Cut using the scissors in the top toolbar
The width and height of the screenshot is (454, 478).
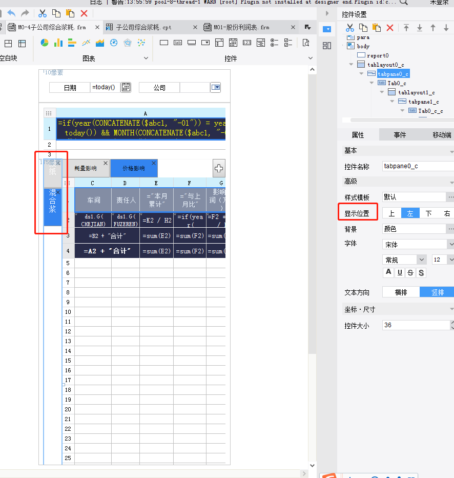pos(43,13)
